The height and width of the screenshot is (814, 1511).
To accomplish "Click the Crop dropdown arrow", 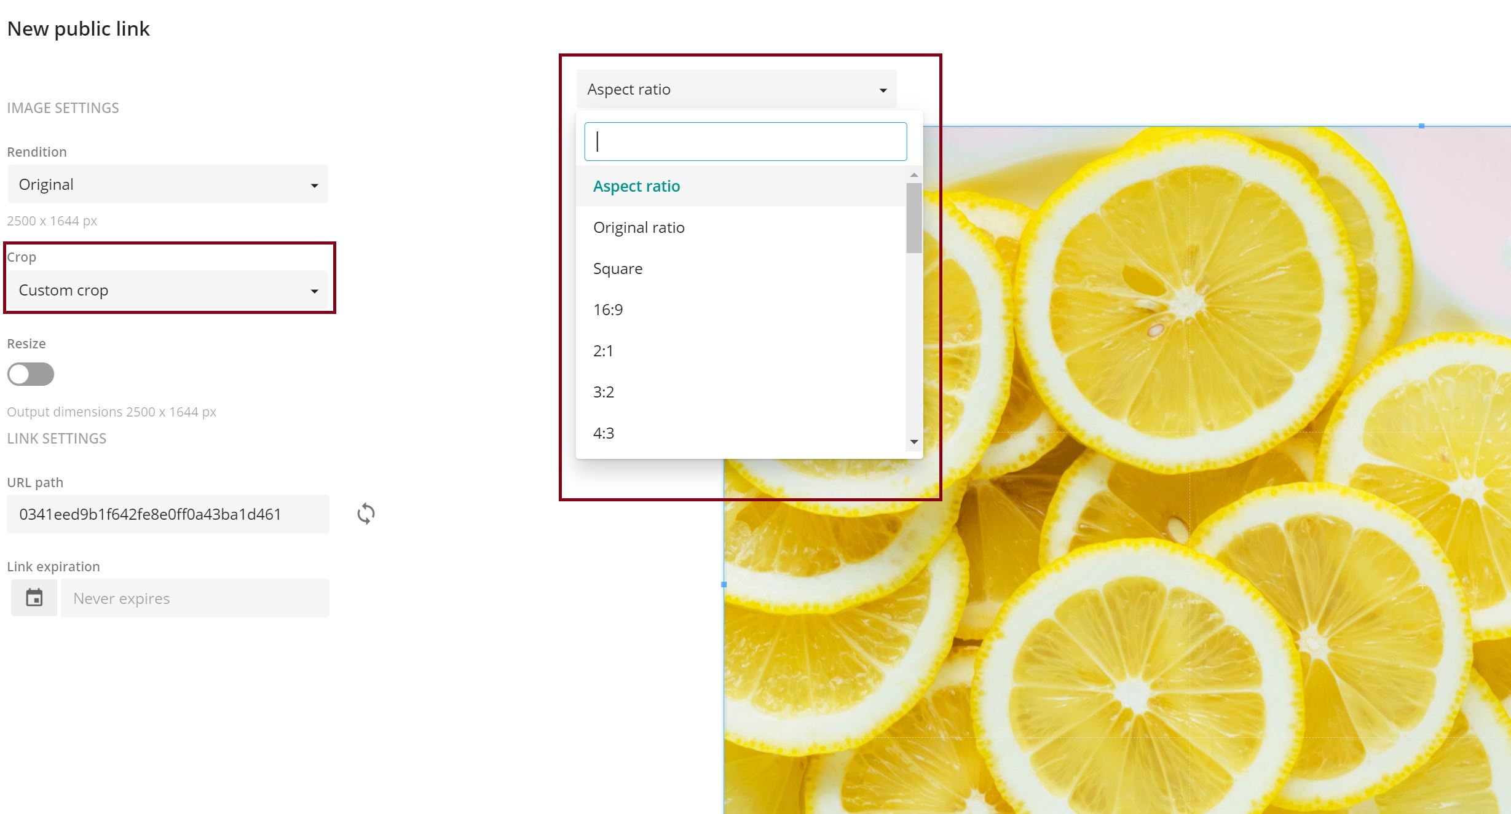I will [x=315, y=289].
